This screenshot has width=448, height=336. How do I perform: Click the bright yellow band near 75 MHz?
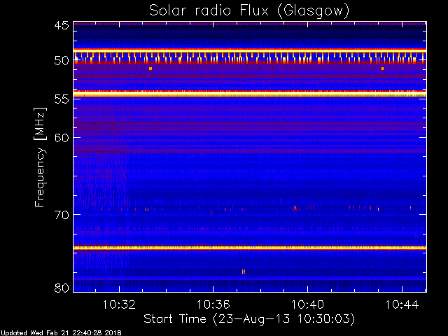click(x=249, y=248)
